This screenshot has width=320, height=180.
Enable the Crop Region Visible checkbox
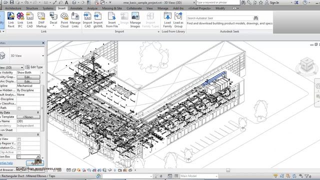pos(19,143)
